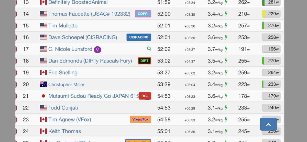Select Thomas Faucette's finish time 52:00
The image size is (307, 142).
(x=164, y=14)
